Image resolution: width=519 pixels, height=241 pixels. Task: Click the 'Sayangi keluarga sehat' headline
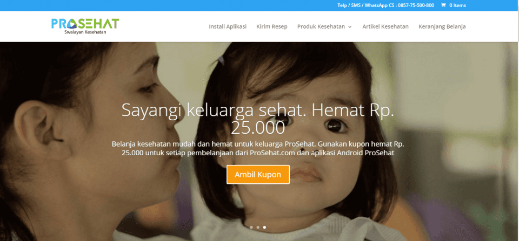(x=258, y=119)
